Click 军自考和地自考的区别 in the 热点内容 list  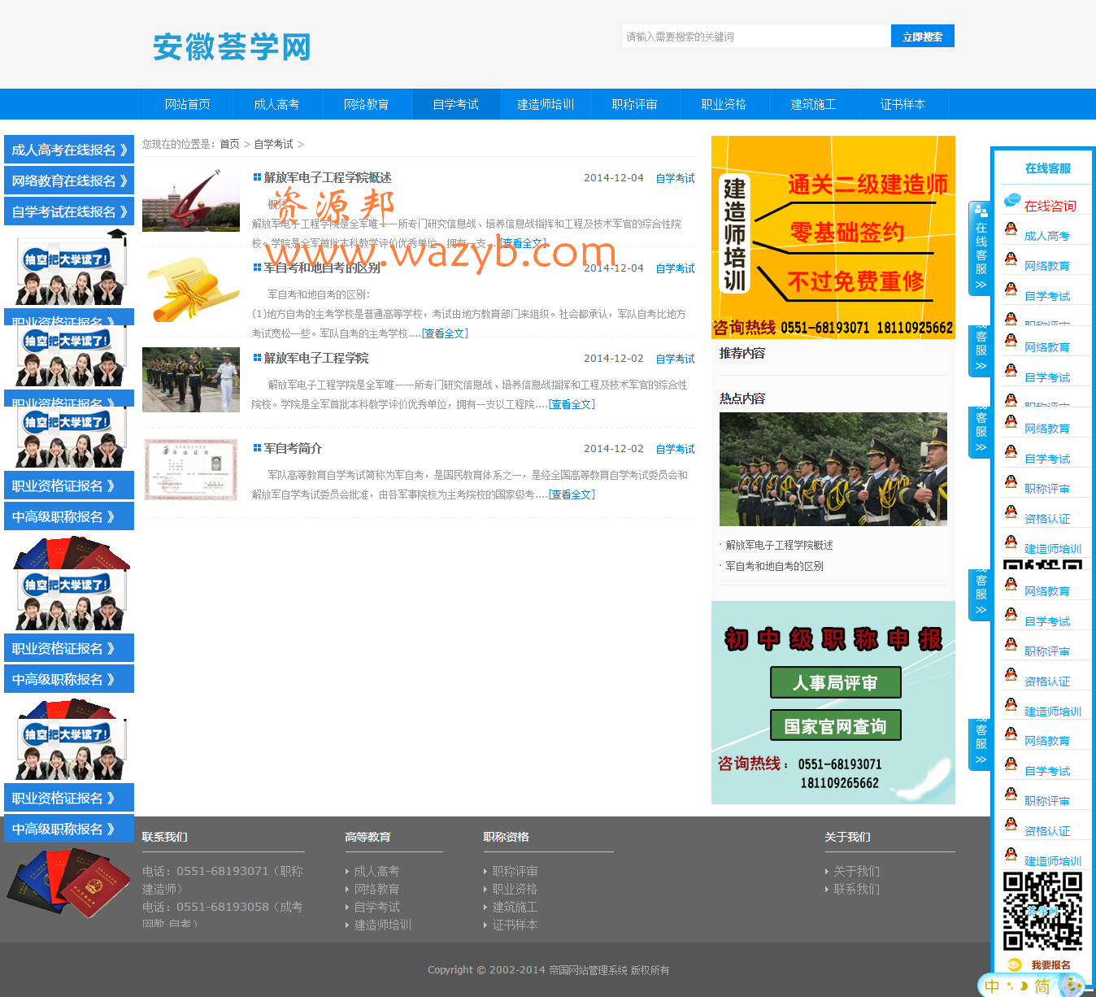click(x=774, y=566)
